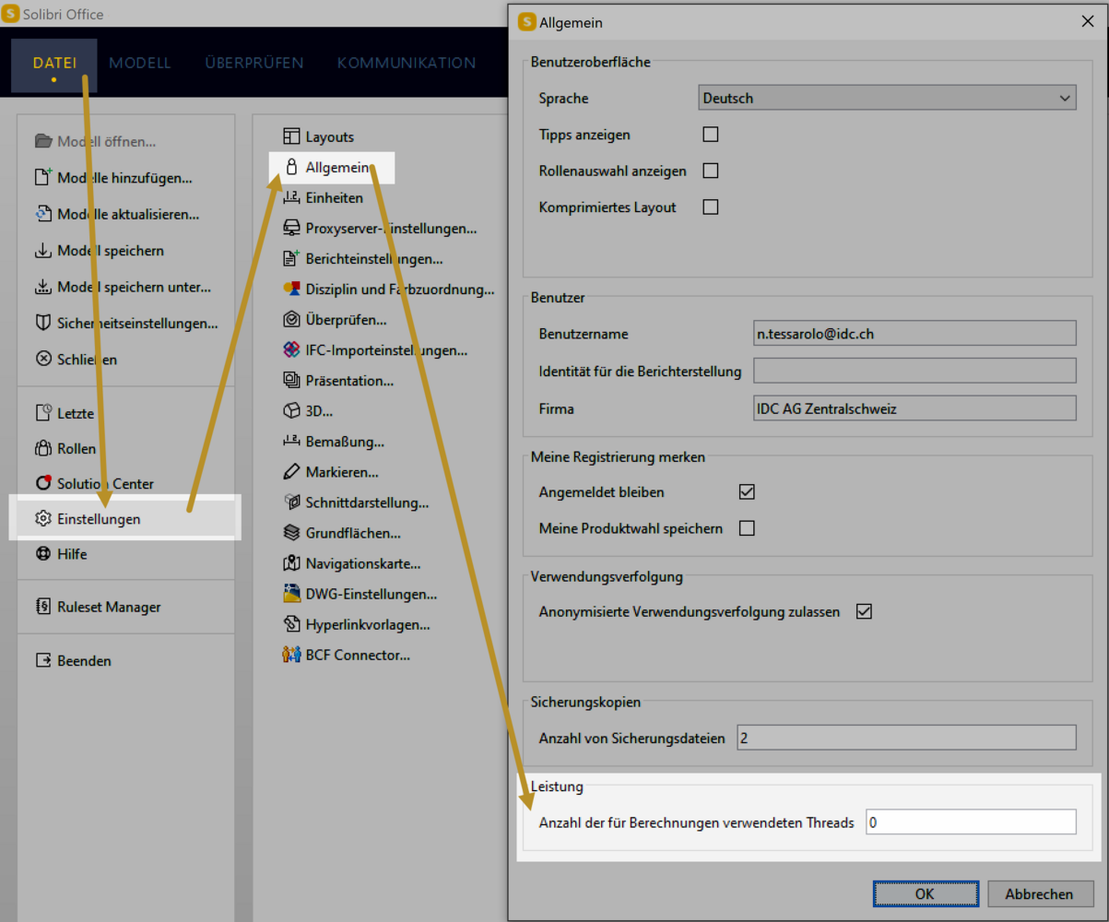
Task: Click the BCF Connector icon
Action: tap(291, 656)
